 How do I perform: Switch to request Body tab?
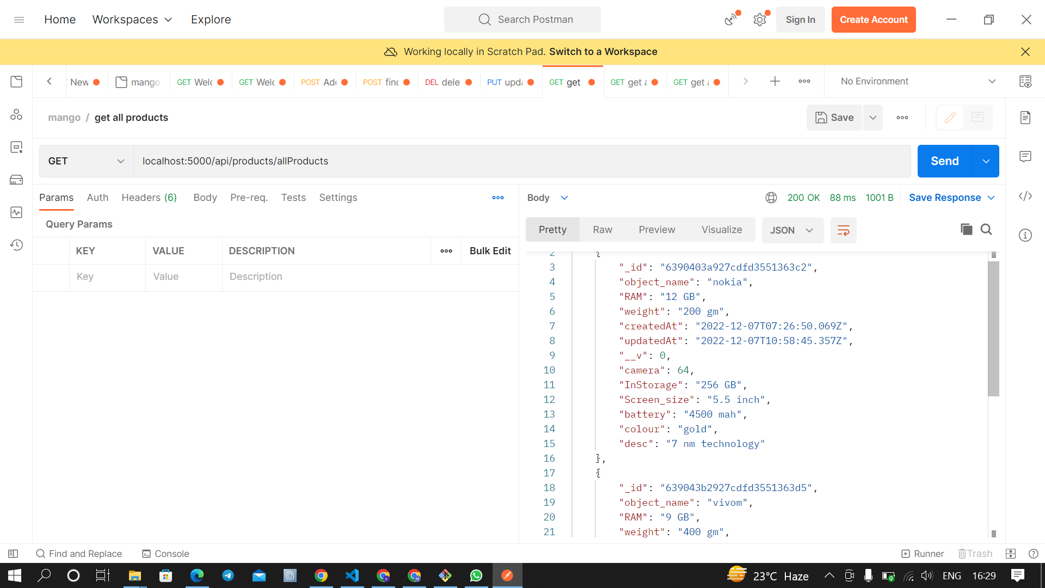pos(205,198)
